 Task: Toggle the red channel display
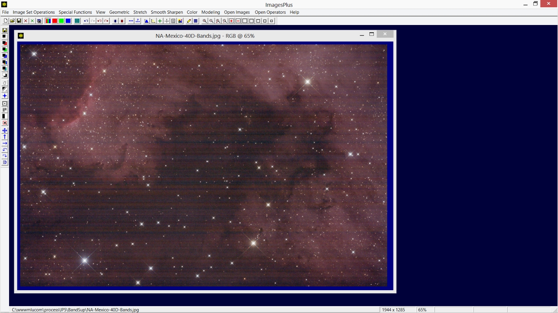(x=54, y=21)
